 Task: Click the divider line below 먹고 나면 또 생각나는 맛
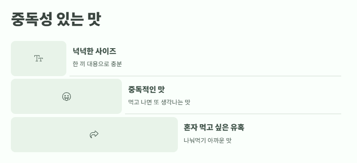point(233,114)
